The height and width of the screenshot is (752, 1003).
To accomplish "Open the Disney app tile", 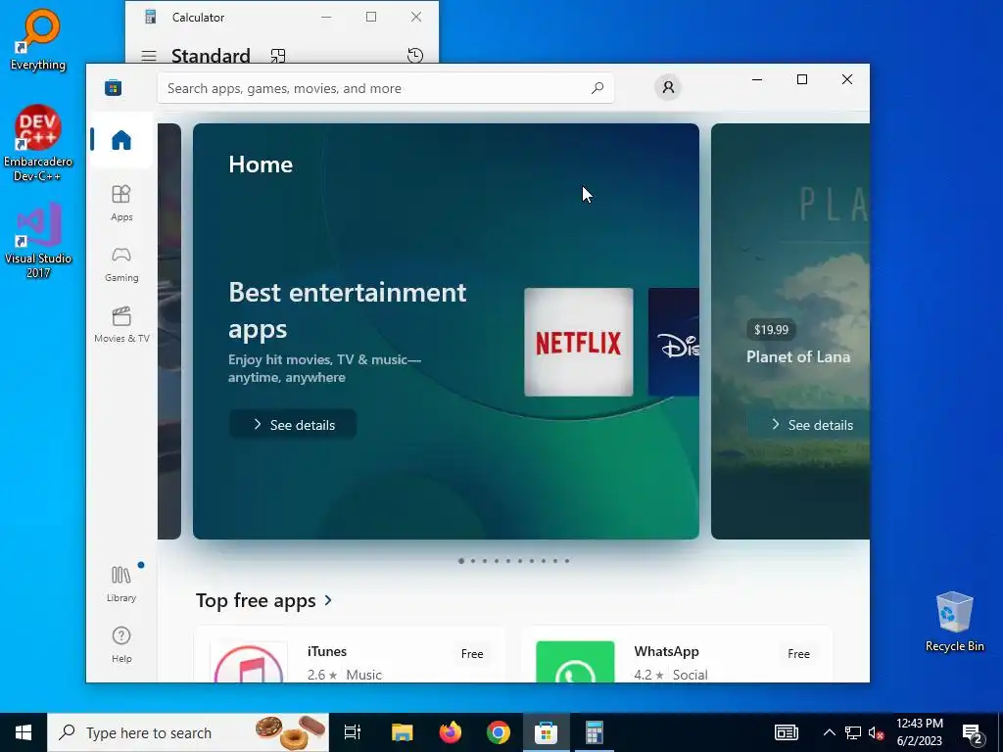I will (674, 342).
